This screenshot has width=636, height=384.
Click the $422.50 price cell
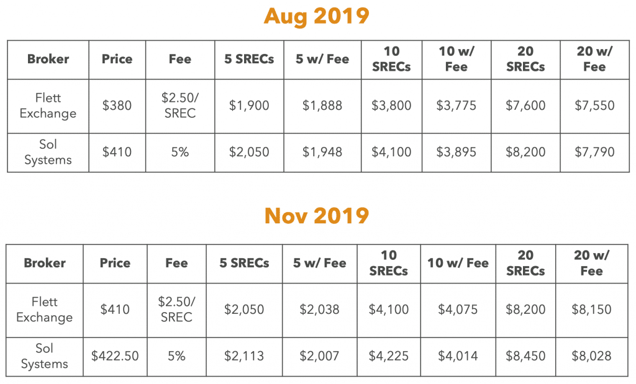(x=115, y=356)
